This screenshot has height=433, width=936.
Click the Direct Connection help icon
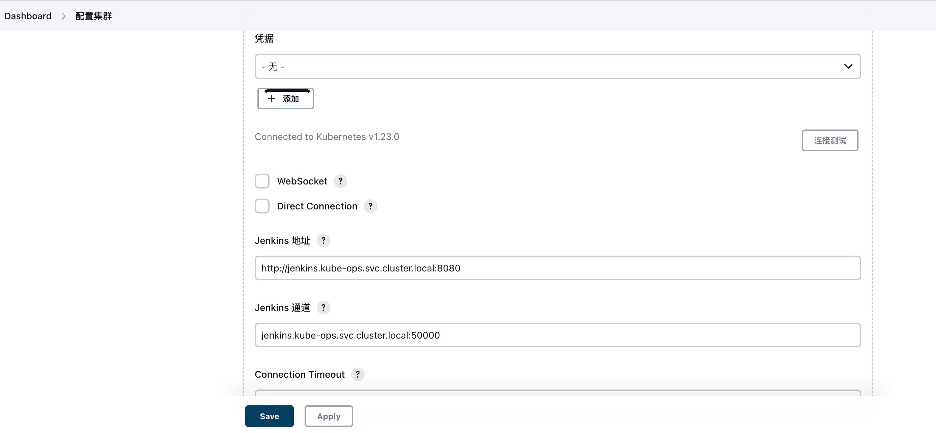tap(371, 206)
